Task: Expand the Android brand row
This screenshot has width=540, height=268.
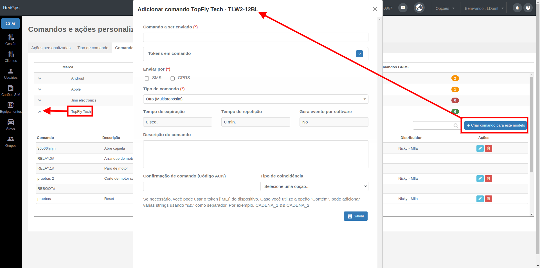Action: [40, 78]
